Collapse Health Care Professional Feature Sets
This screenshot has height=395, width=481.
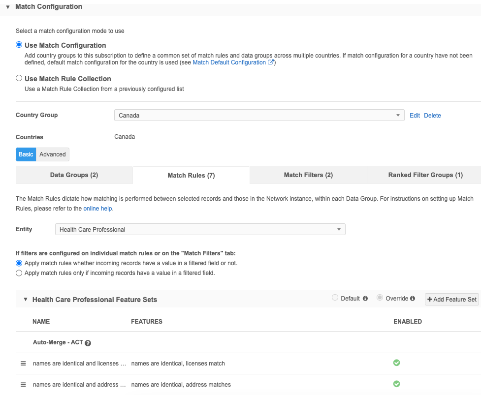26,299
